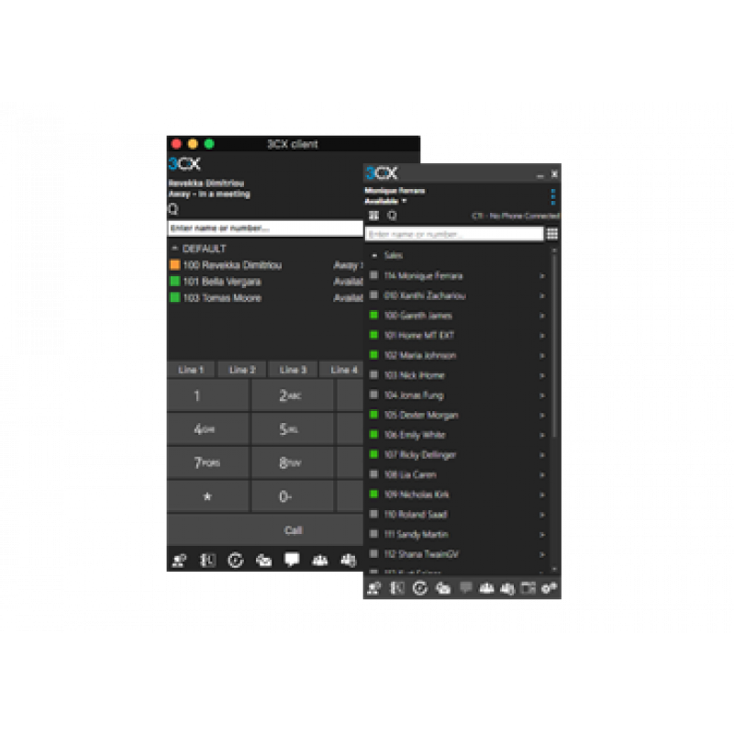Expand the arrow on the 111 Sandy Martin row
Screen dimensions: 734x734
pyautogui.click(x=542, y=535)
